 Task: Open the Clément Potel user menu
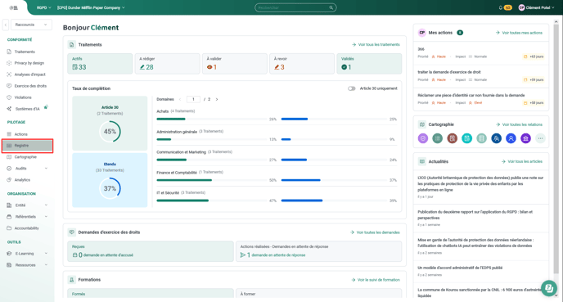point(536,7)
